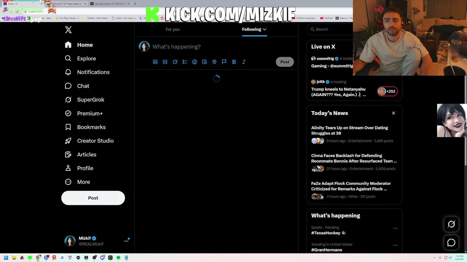Open SuperGrok

click(x=84, y=100)
